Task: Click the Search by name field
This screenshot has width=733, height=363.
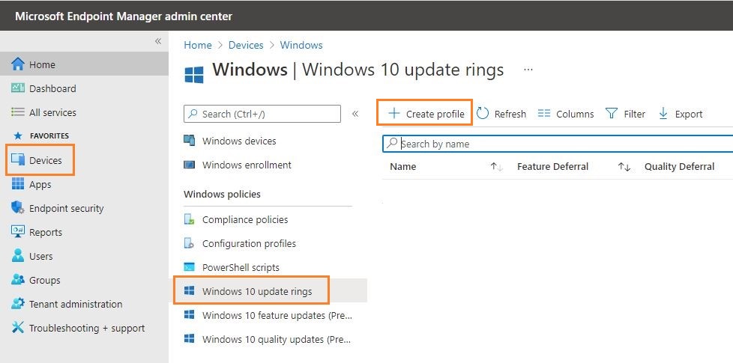Action: (557, 144)
